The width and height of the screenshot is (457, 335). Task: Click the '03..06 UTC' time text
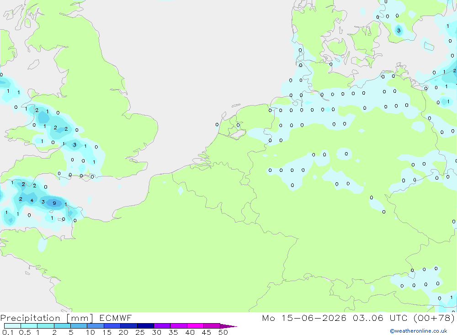coord(380,318)
